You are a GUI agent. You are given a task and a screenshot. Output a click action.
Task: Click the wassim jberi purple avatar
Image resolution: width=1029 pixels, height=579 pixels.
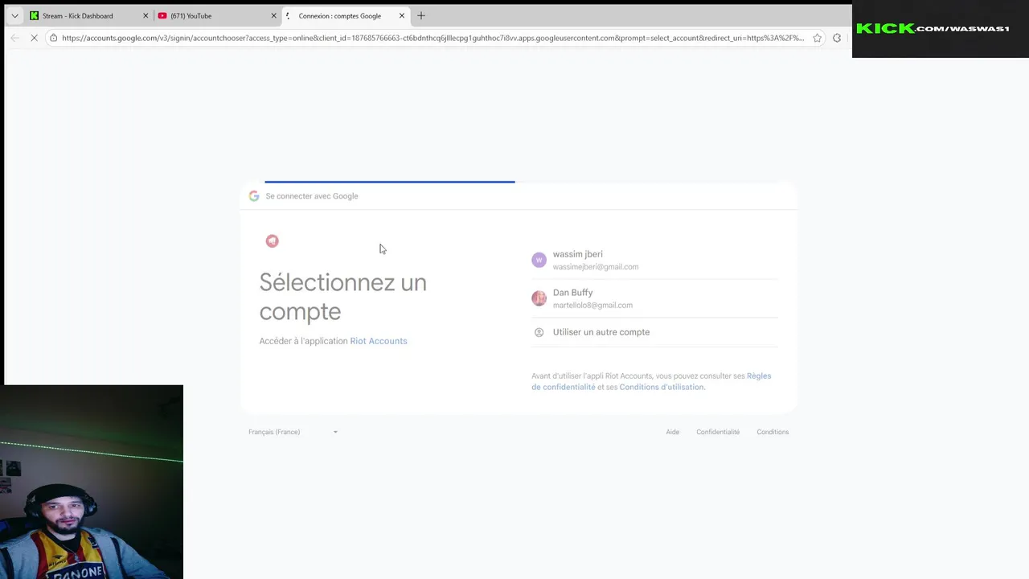click(539, 260)
